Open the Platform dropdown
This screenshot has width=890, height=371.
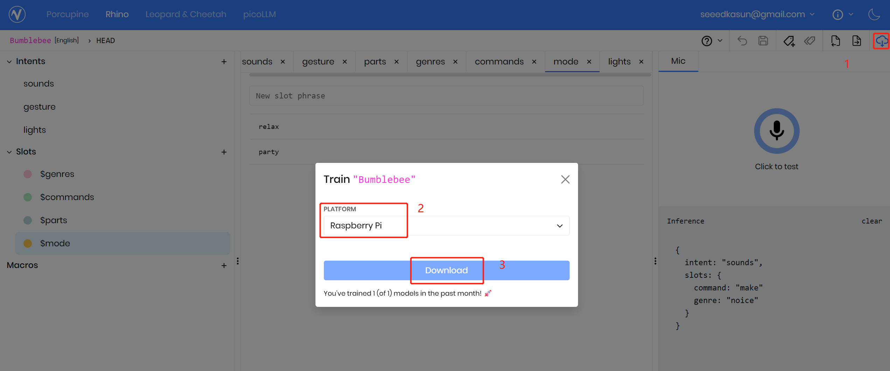446,226
